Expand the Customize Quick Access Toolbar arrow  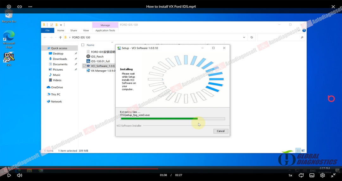61,25
